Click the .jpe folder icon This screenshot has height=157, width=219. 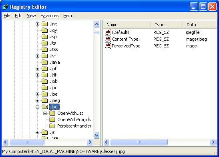point(44,94)
